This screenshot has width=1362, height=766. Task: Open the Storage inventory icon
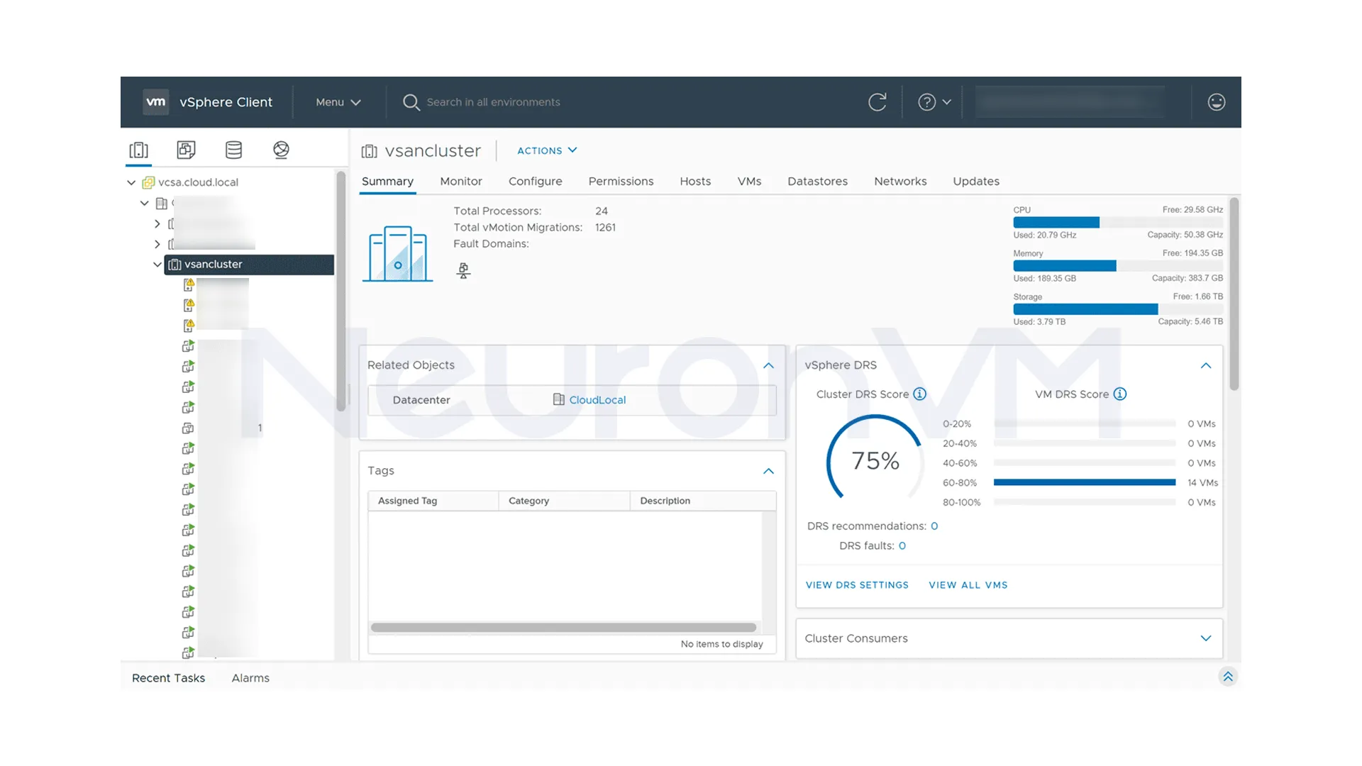click(x=233, y=150)
